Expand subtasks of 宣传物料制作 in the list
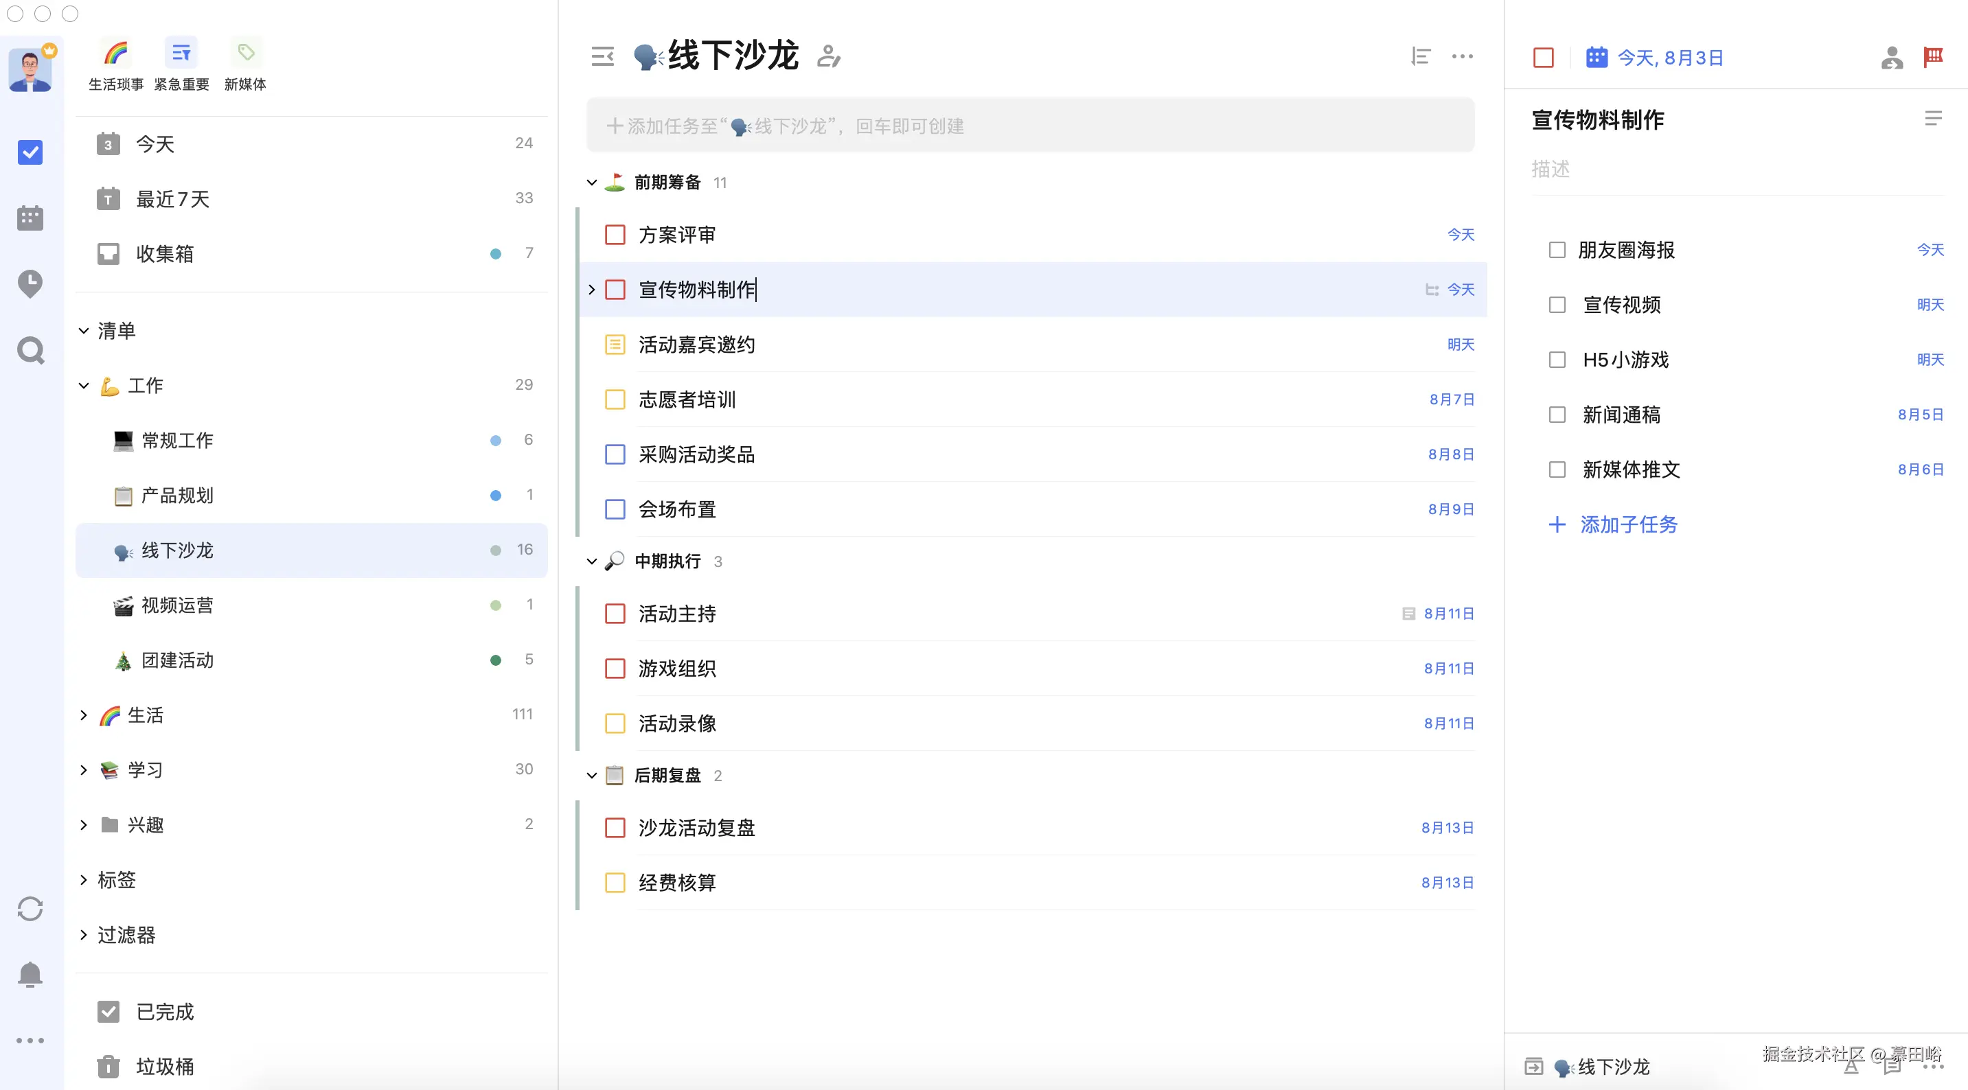Image resolution: width=1968 pixels, height=1090 pixels. point(592,290)
